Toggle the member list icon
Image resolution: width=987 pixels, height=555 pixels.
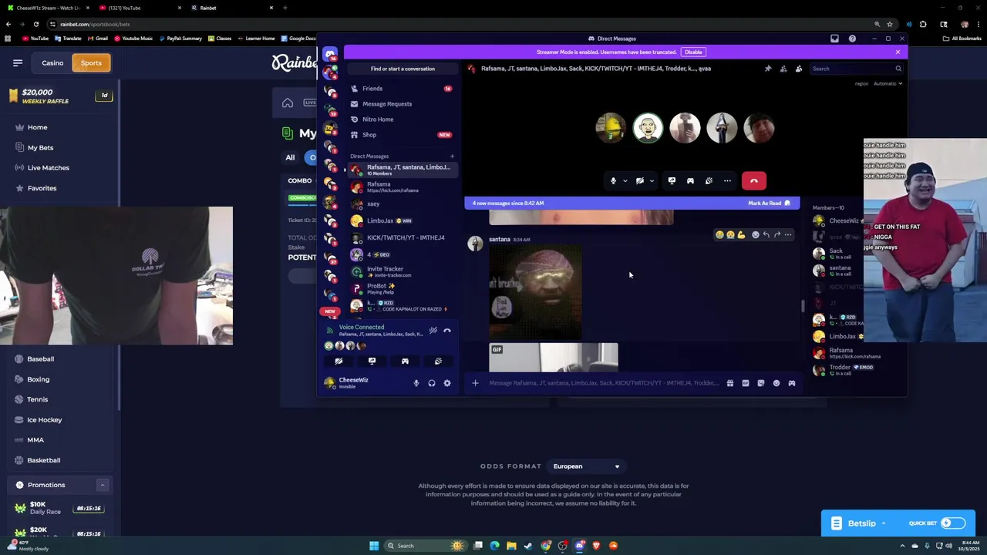[x=799, y=69]
